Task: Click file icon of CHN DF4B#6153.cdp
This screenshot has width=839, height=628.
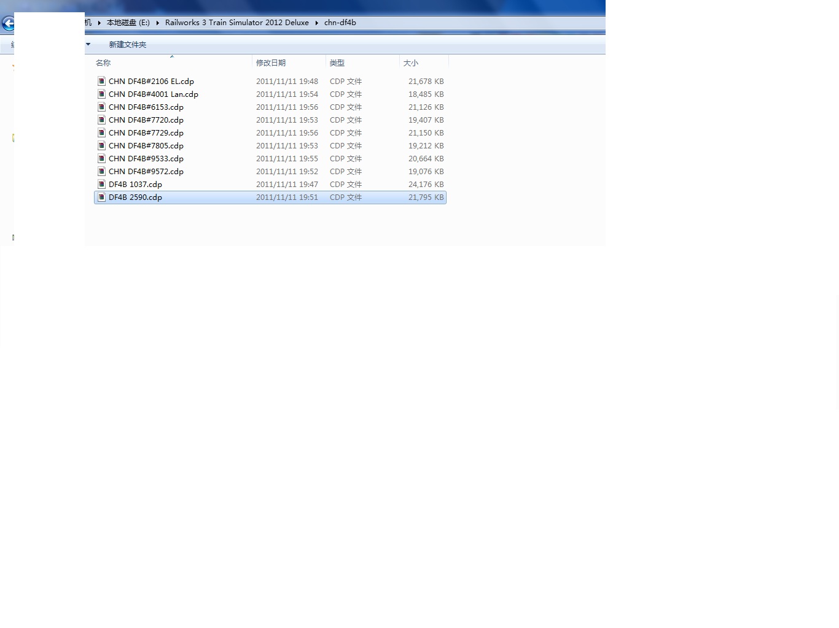Action: tap(101, 107)
